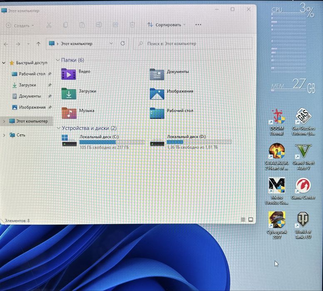The image size is (323, 291).
Task: Click the CPU usage desktop widget
Action: pyautogui.click(x=293, y=39)
